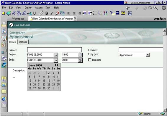Click the Begins date field
Image resolution: width=167 pixels, height=116 pixels.
click(x=40, y=55)
